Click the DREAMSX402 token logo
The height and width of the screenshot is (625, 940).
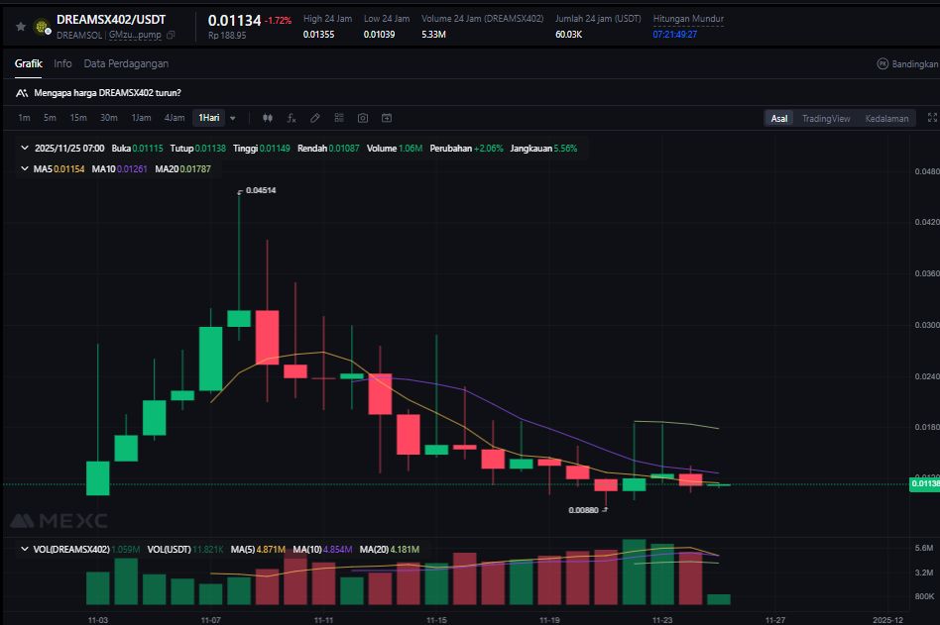point(42,27)
